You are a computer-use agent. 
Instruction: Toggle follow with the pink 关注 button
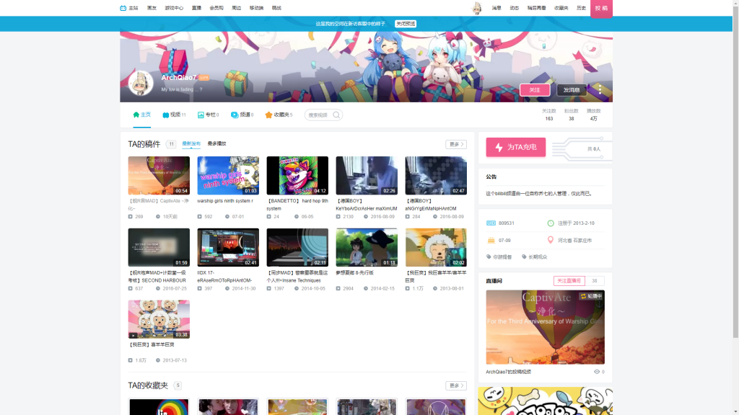[x=535, y=90]
